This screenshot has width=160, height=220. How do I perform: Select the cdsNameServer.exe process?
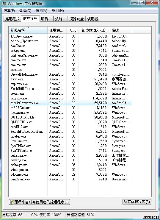click(70, 55)
